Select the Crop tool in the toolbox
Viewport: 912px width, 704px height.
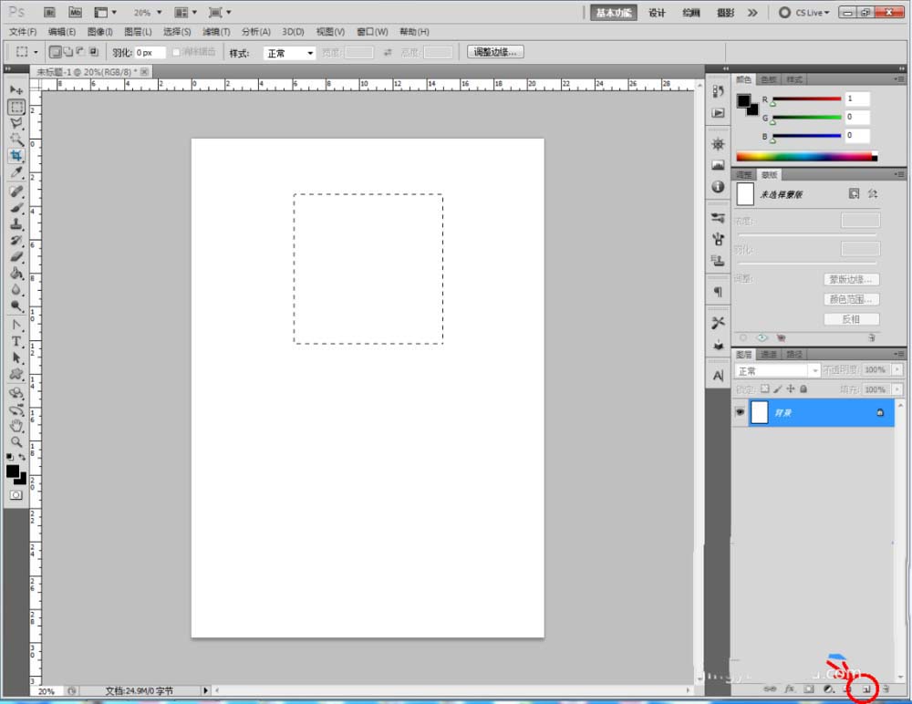[x=16, y=156]
